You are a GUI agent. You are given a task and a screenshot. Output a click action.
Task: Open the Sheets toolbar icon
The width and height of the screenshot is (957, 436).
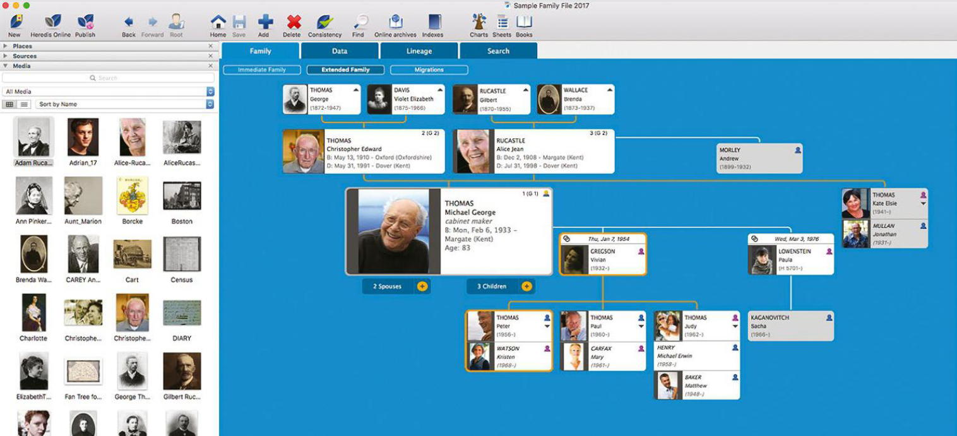tap(502, 22)
